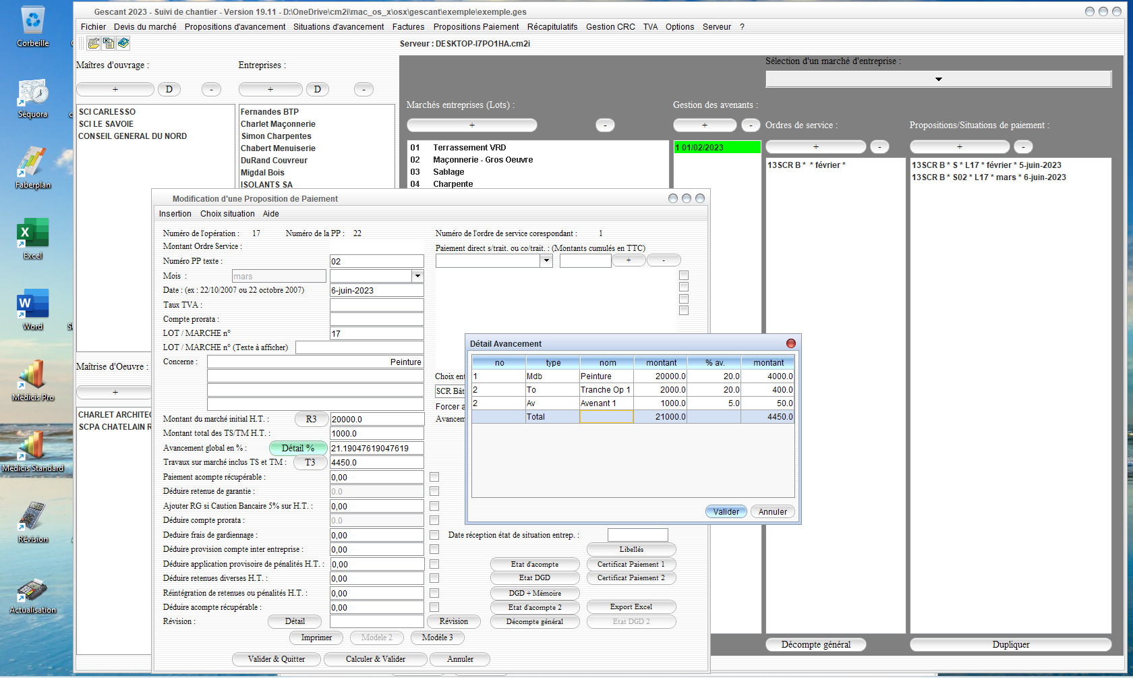The image size is (1133, 678).
Task: Launch Word desktop shortcut
Action: 33,310
